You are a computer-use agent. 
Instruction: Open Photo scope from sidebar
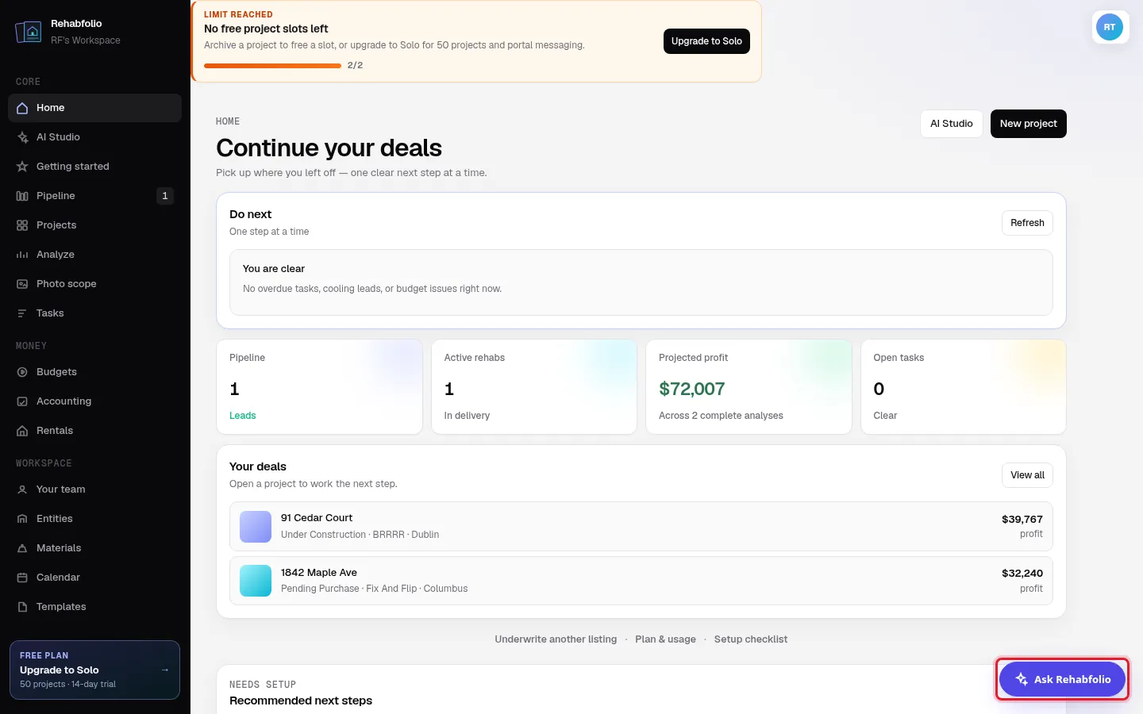[94, 284]
